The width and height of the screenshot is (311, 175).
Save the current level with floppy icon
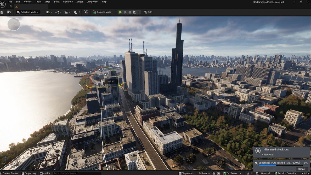pos(2,12)
